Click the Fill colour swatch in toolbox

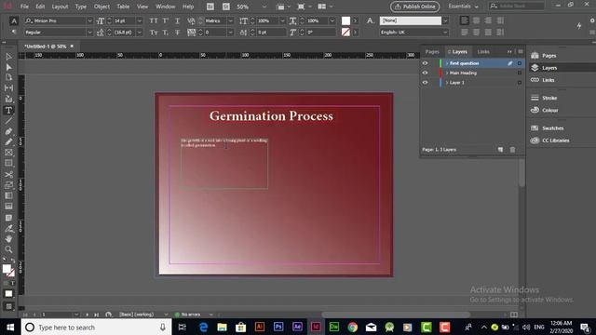[7, 269]
